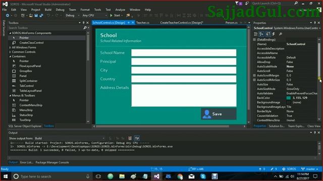Pin the Toolbox panel with auto-hide icon

pos(83,23)
